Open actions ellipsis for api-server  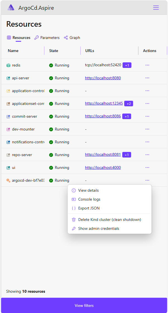tap(147, 78)
